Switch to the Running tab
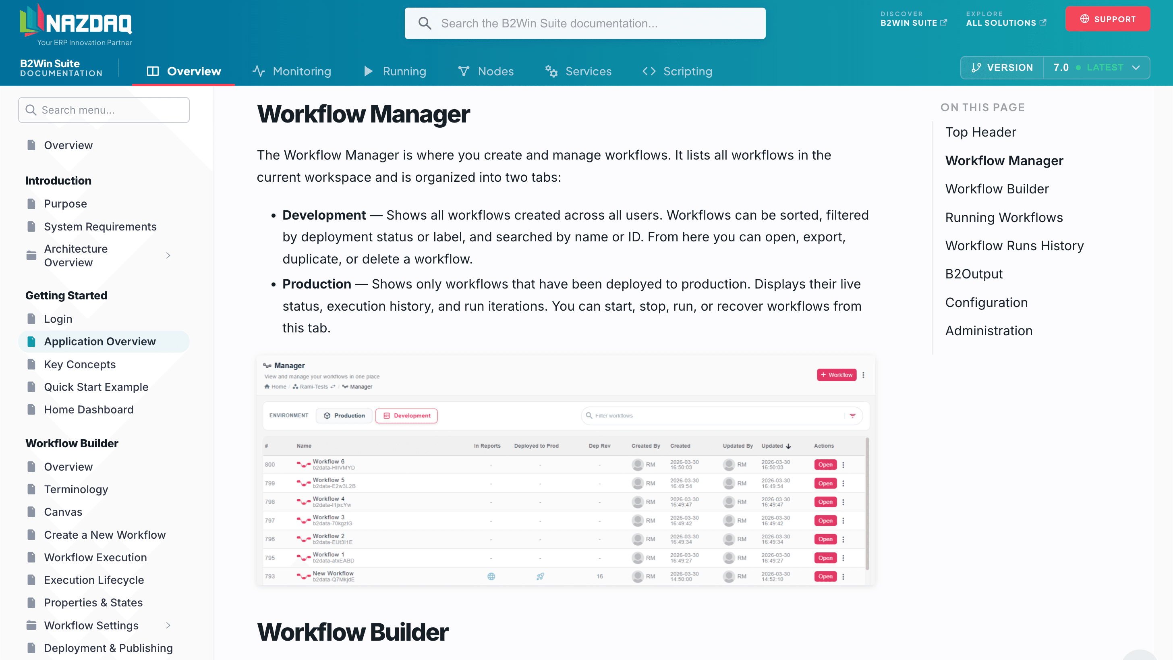 tap(395, 71)
